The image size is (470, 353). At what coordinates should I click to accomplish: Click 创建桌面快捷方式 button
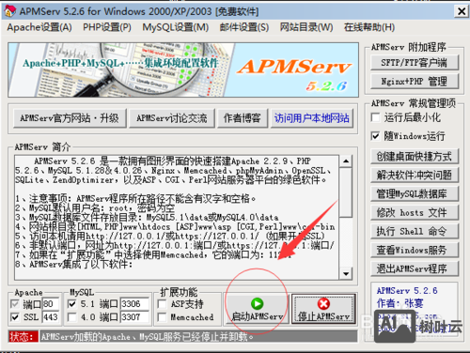coord(415,156)
